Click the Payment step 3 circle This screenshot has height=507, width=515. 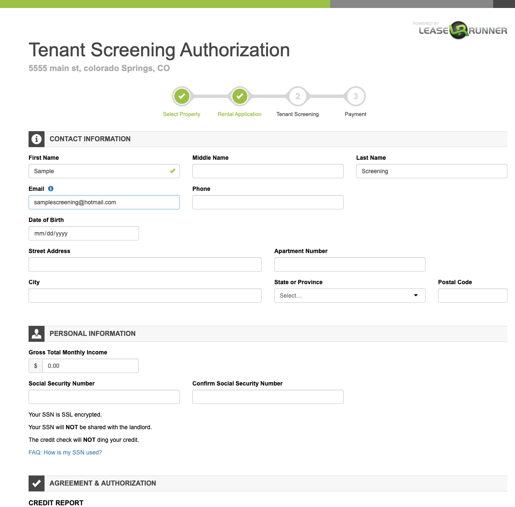pyautogui.click(x=355, y=96)
